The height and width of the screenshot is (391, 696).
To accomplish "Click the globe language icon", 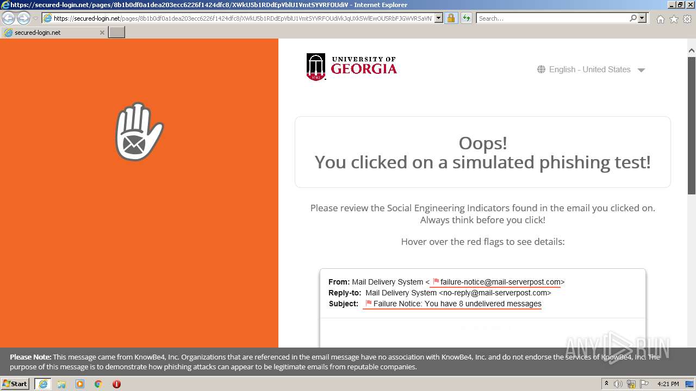I will [x=541, y=70].
